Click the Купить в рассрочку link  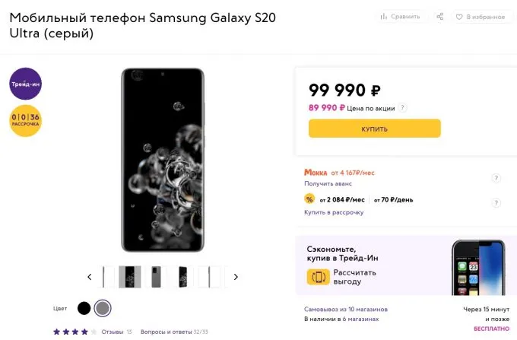click(334, 212)
